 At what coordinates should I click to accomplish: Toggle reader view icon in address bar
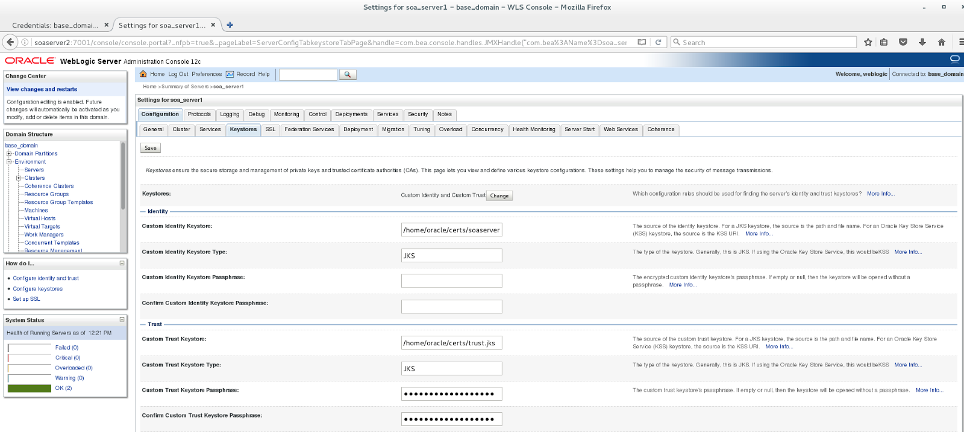pyautogui.click(x=642, y=42)
